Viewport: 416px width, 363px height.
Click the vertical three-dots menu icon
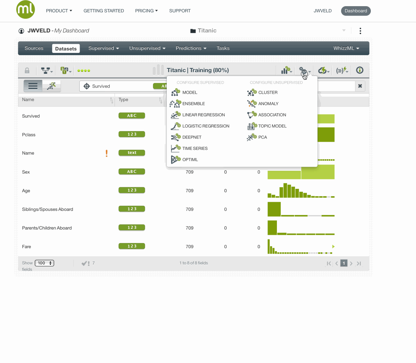(x=360, y=31)
